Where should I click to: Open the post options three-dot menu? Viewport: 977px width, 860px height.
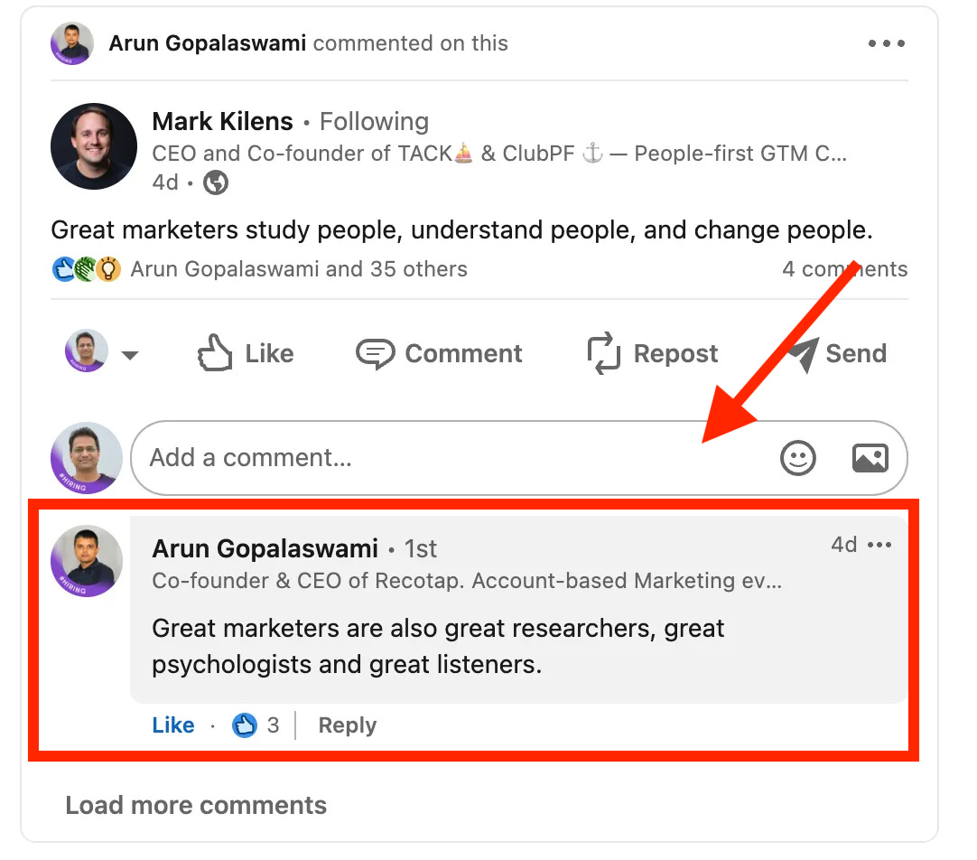pos(886,43)
